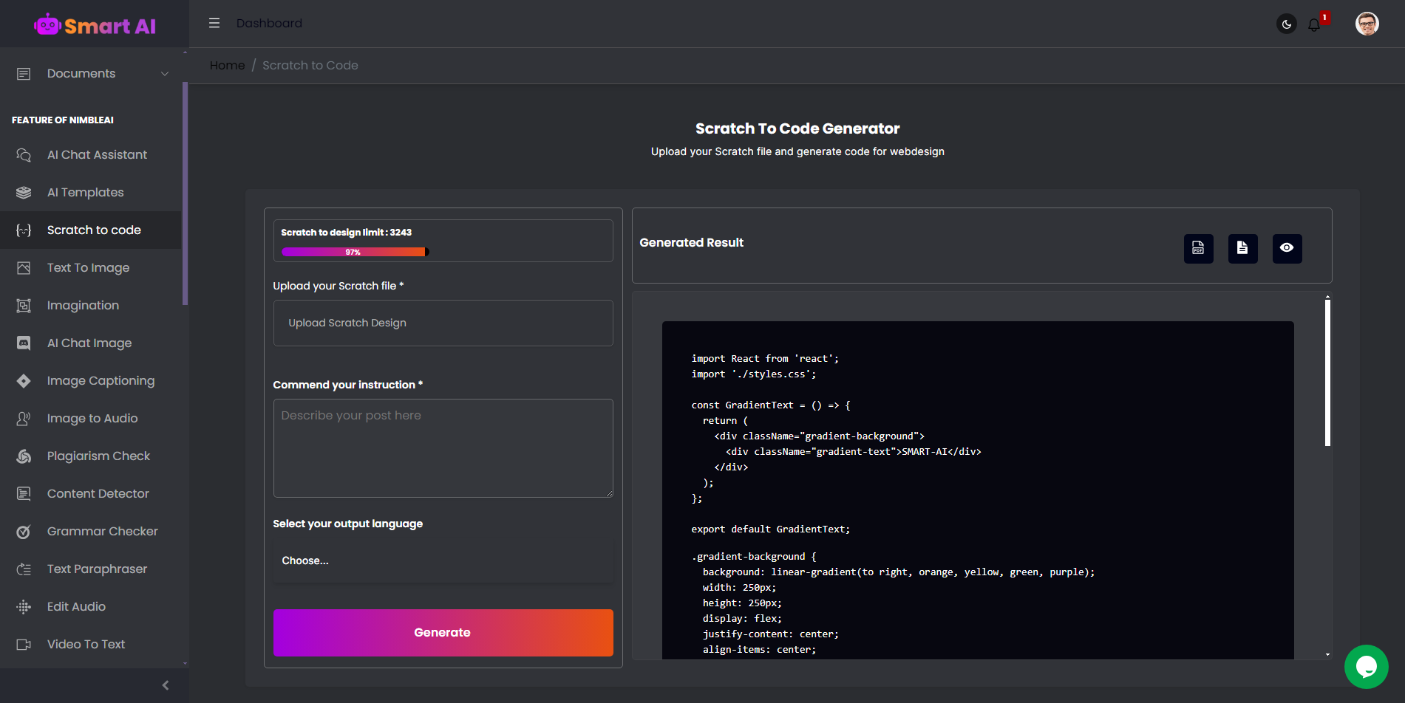
Task: Open the green chat support bubble
Action: 1366,667
